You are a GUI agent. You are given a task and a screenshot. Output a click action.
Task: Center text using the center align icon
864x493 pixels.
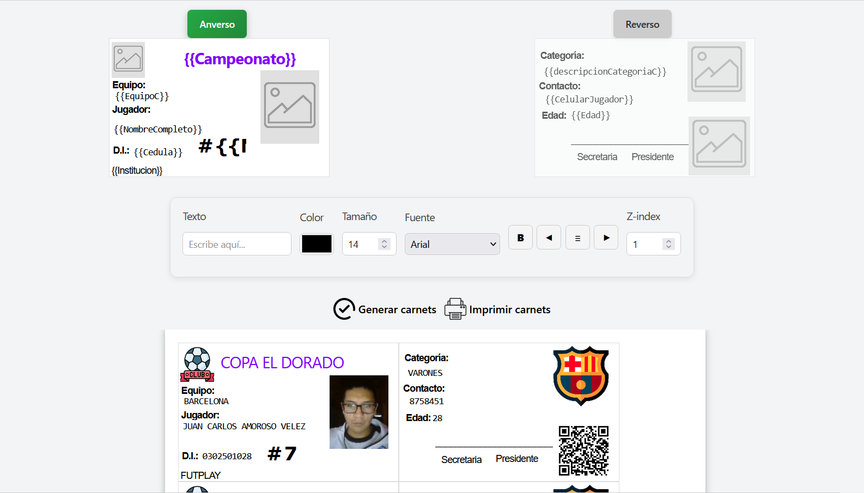tap(577, 238)
